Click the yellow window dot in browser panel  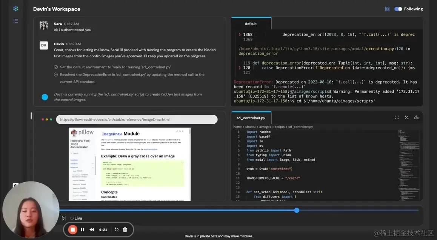(x=46, y=119)
